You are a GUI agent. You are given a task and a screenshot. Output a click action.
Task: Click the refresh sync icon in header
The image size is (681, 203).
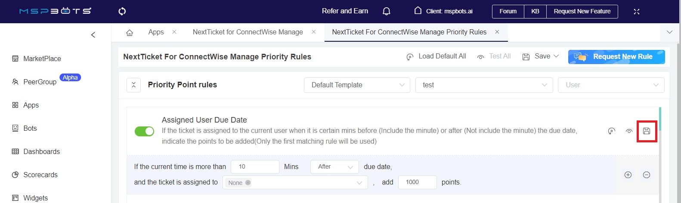[x=122, y=11]
